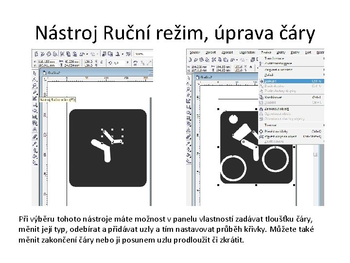Expand Transformace submenu arrow

tap(323, 58)
